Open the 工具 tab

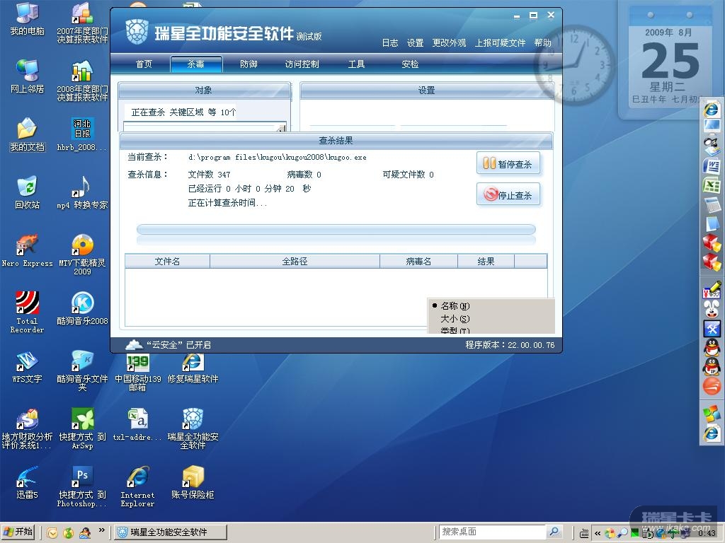[x=357, y=64]
